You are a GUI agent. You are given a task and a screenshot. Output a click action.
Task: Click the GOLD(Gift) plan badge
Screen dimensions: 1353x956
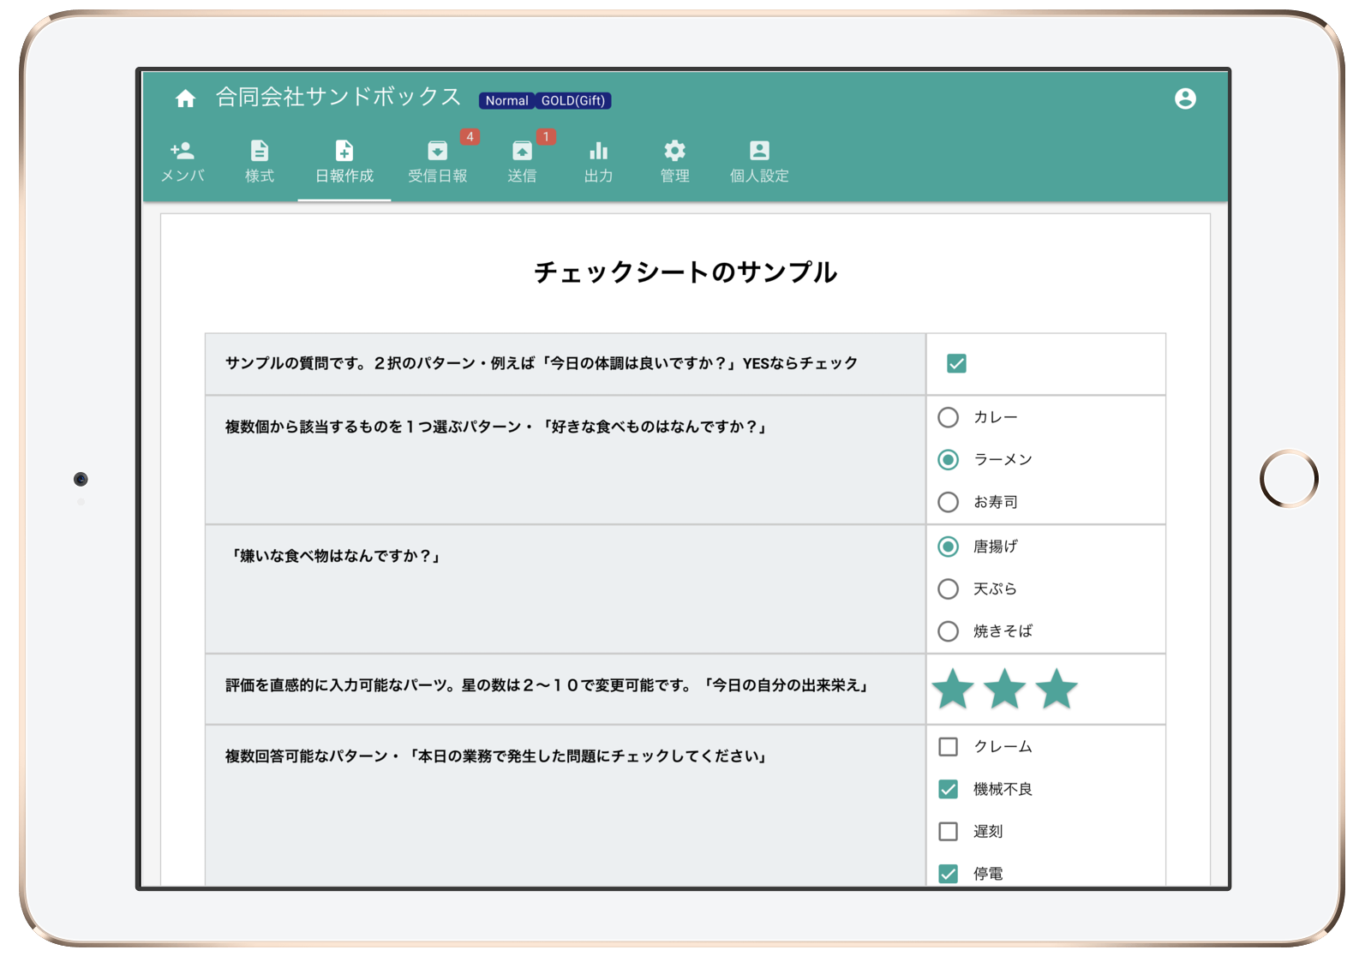(573, 100)
